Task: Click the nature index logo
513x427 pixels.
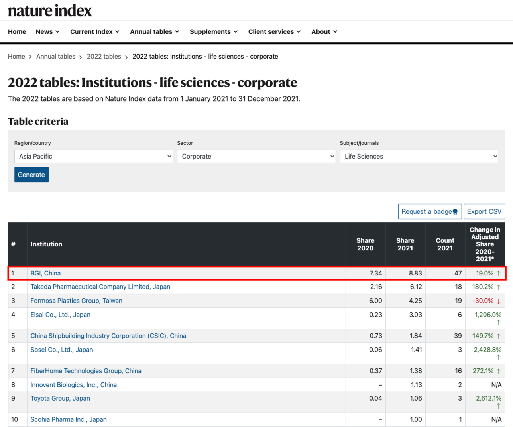Action: coord(50,10)
